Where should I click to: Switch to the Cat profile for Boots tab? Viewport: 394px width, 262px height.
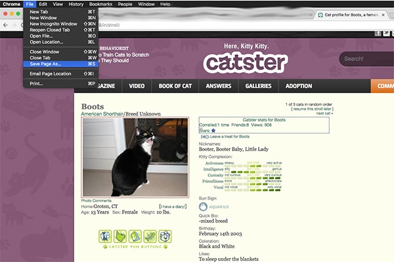(x=351, y=15)
